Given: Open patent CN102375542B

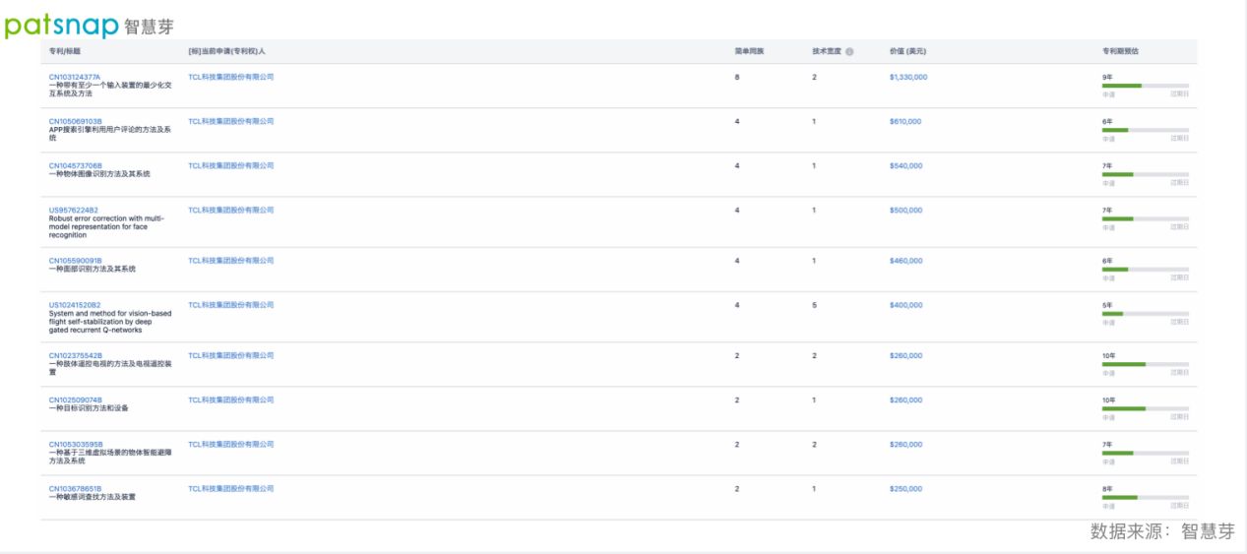Looking at the screenshot, I should pos(76,355).
